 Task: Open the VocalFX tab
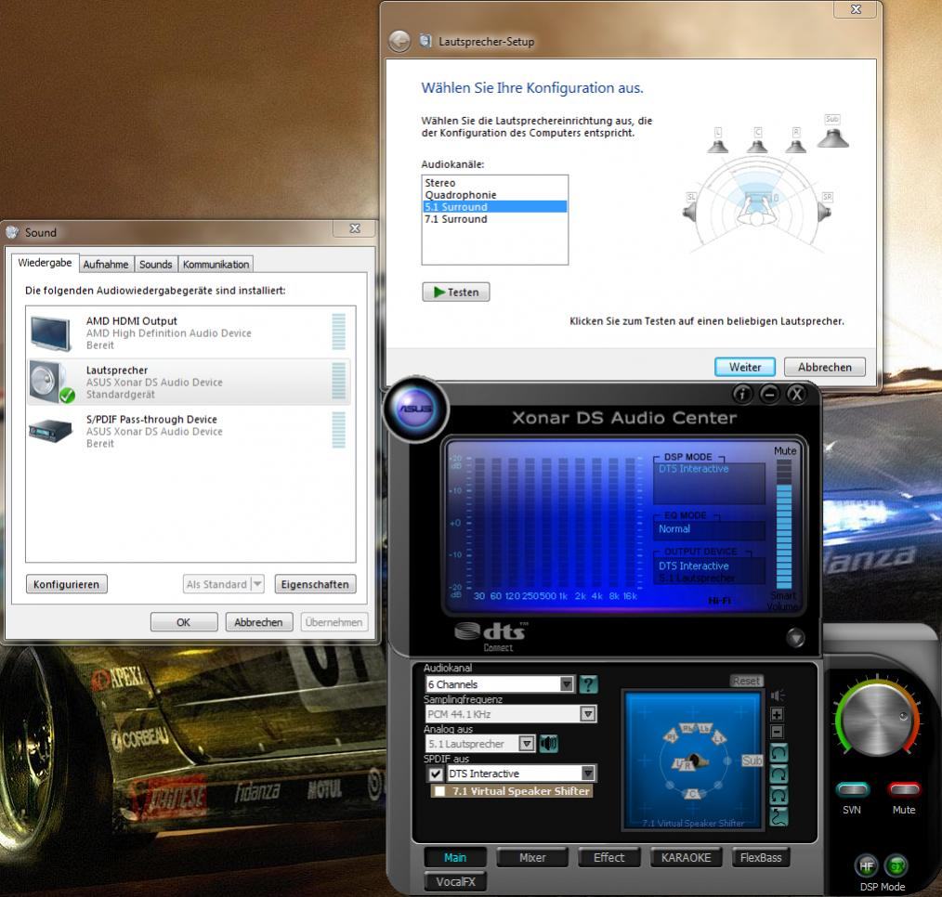tap(455, 881)
